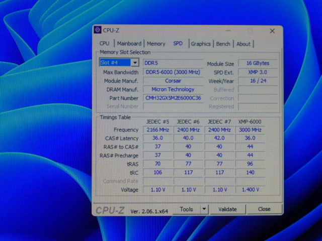Select the part number CMH32GX5M2E6000C36
The width and height of the screenshot is (322, 241).
coord(173,98)
